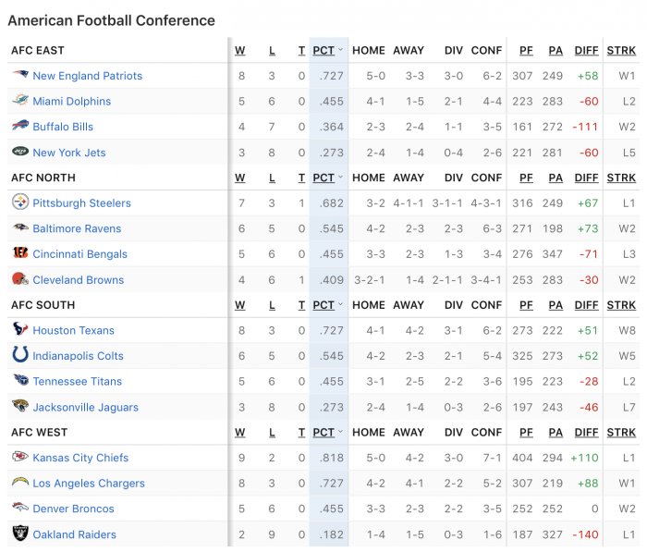Sort AFC North by STRK column header

coord(621,178)
